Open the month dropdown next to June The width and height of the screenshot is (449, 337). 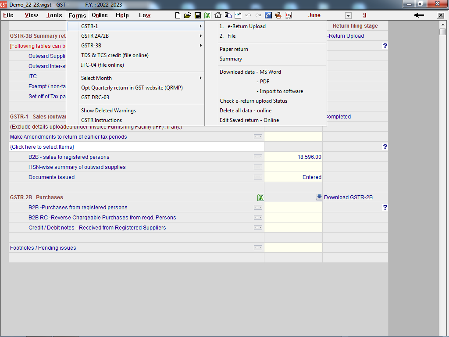348,16
